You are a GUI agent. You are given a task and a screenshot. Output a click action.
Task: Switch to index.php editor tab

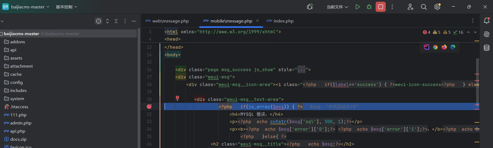(x=280, y=21)
